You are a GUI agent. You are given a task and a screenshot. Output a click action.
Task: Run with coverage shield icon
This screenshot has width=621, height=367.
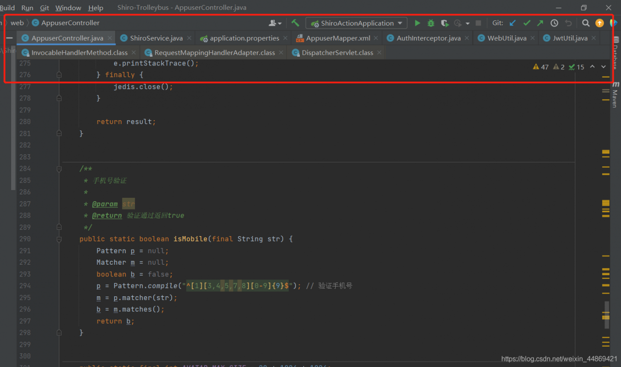tap(444, 23)
